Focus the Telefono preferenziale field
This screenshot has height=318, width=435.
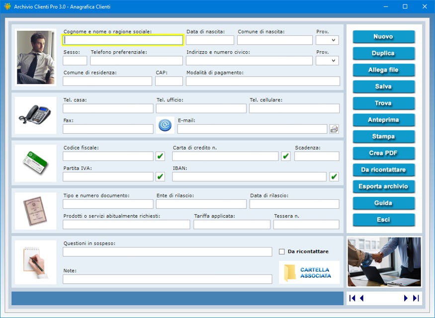pyautogui.click(x=137, y=61)
